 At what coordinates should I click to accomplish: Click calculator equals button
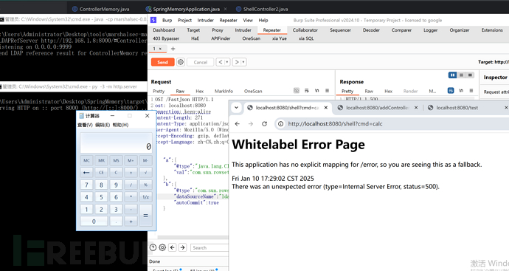[145, 215]
